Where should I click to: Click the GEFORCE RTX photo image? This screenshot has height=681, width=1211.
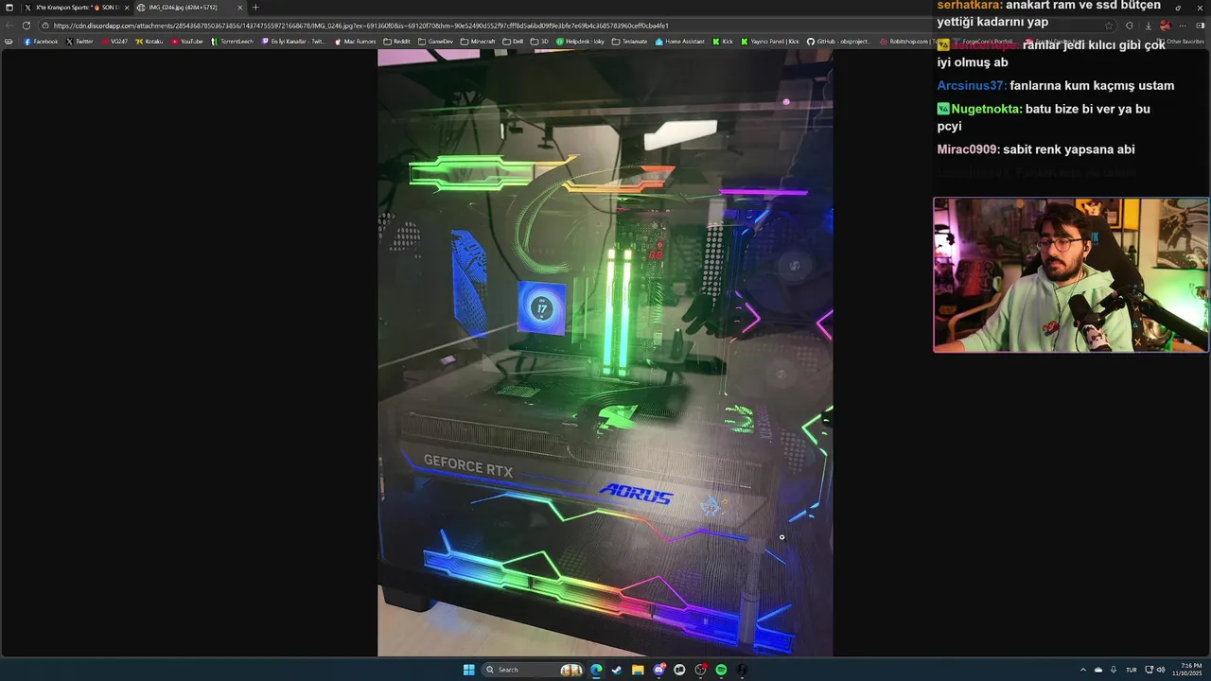click(605, 352)
